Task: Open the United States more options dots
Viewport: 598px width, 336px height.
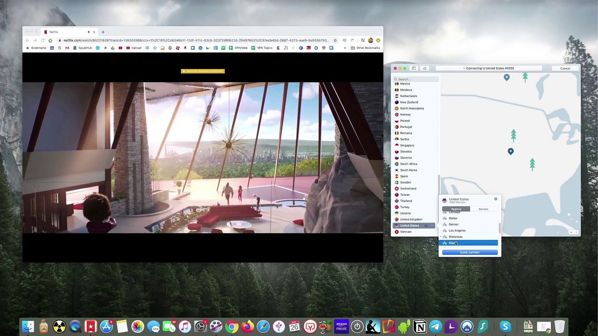Action: (x=432, y=226)
